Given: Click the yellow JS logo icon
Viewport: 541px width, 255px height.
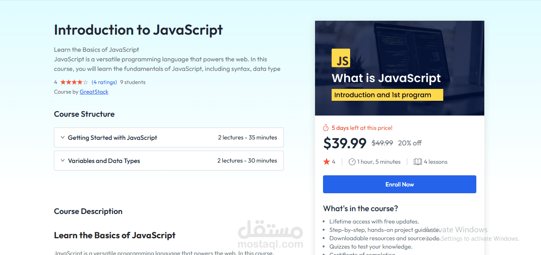Looking at the screenshot, I should click(341, 58).
